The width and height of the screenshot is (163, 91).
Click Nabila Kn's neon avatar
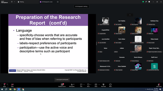tap(154, 30)
